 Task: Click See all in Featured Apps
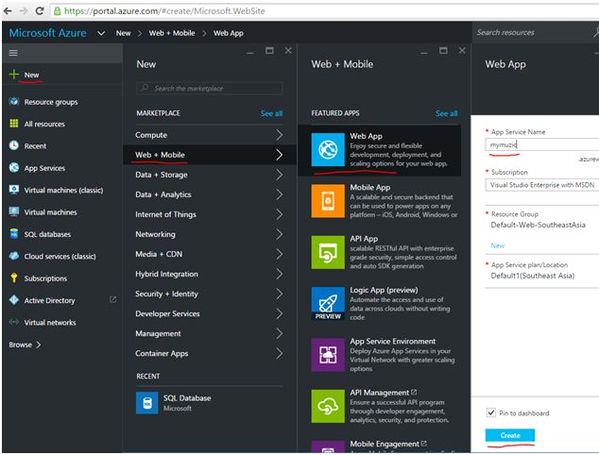tap(446, 113)
